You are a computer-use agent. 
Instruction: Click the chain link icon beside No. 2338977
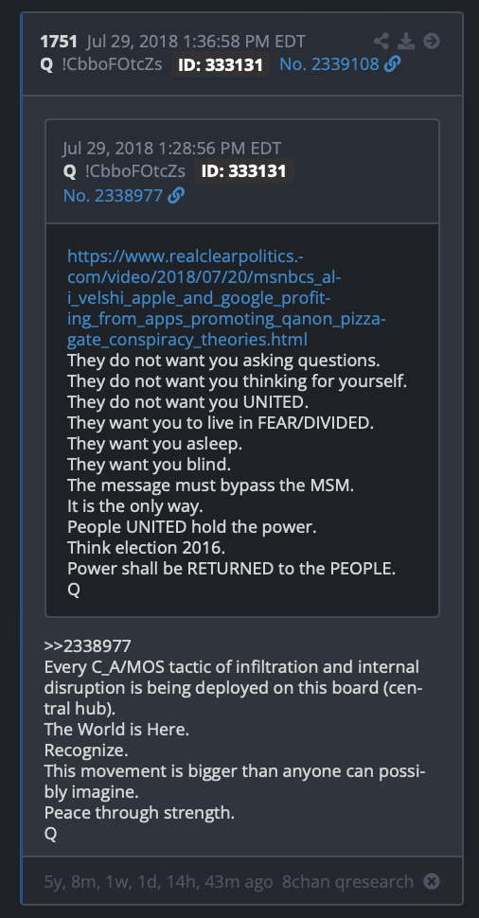tap(176, 195)
